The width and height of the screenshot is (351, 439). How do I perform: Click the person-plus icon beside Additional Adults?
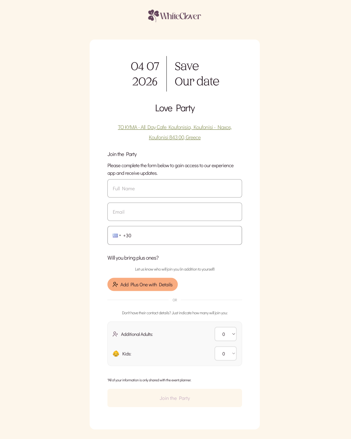point(116,334)
